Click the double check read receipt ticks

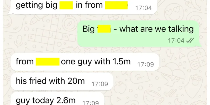(x=190, y=40)
